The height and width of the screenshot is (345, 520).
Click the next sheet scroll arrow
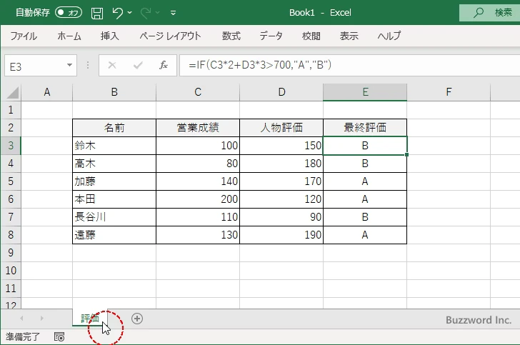(41, 319)
